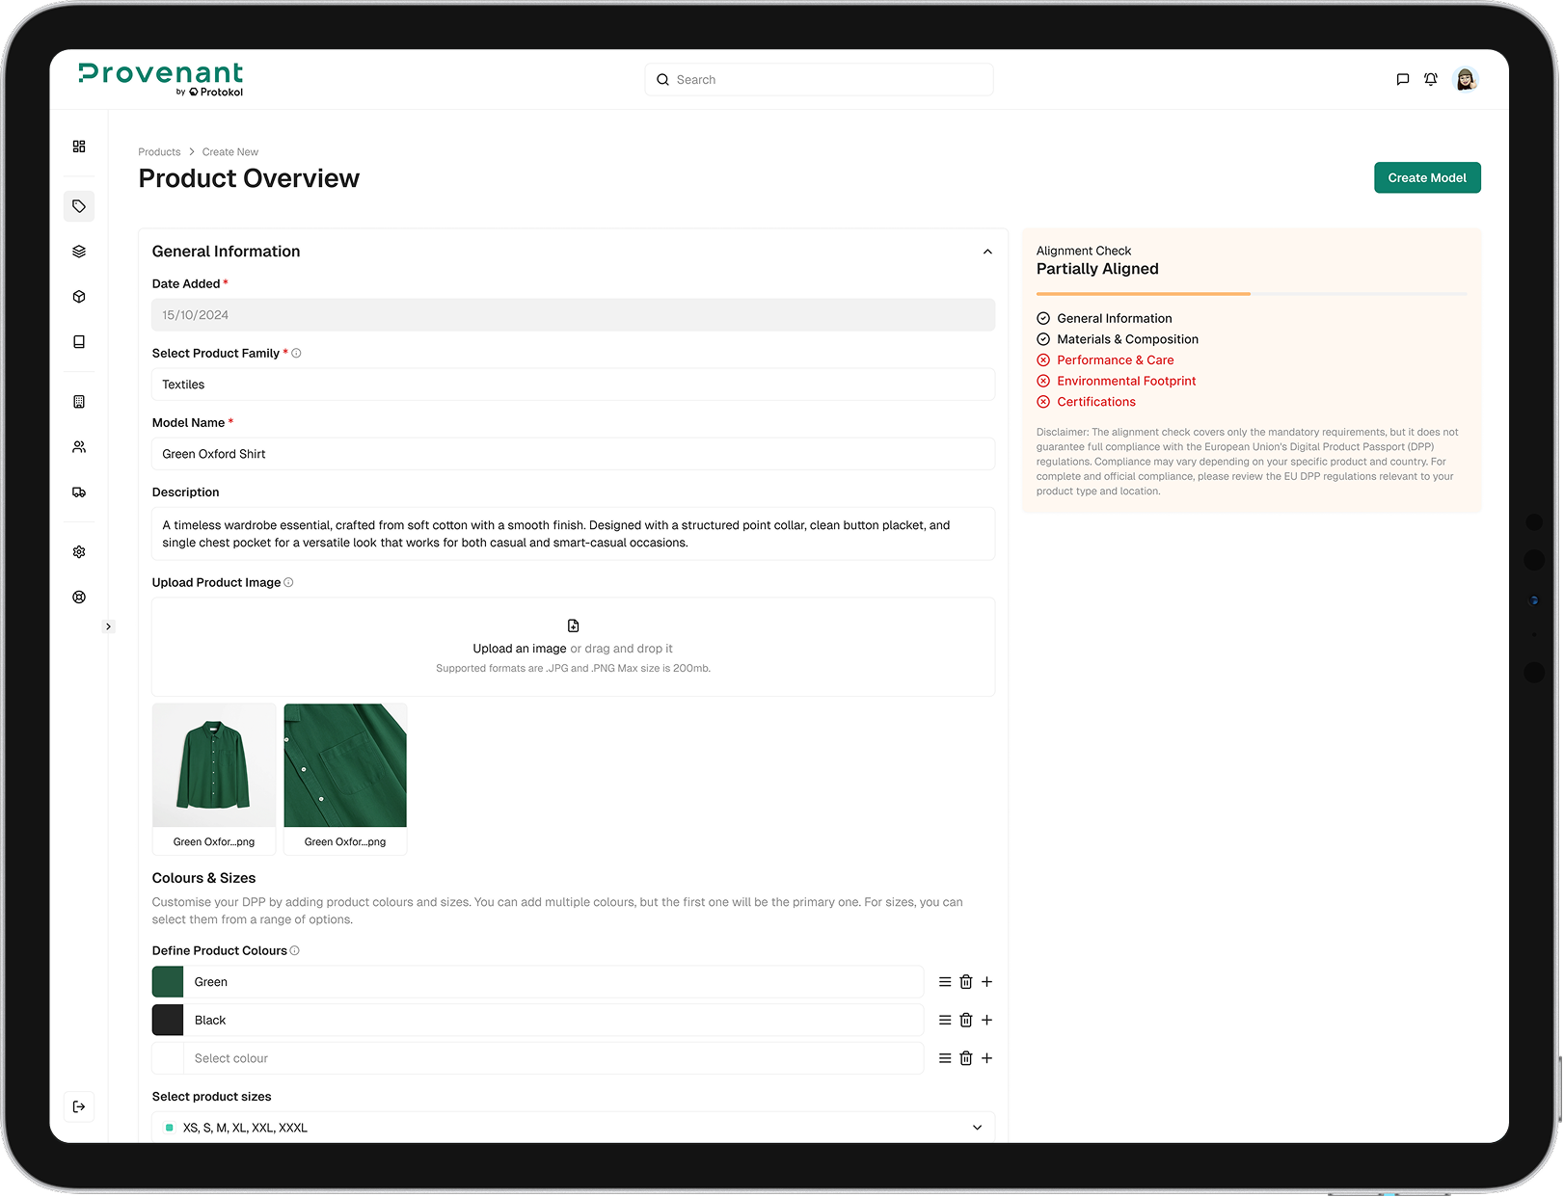
Task: Collapse the General Information section chevron
Action: click(986, 252)
